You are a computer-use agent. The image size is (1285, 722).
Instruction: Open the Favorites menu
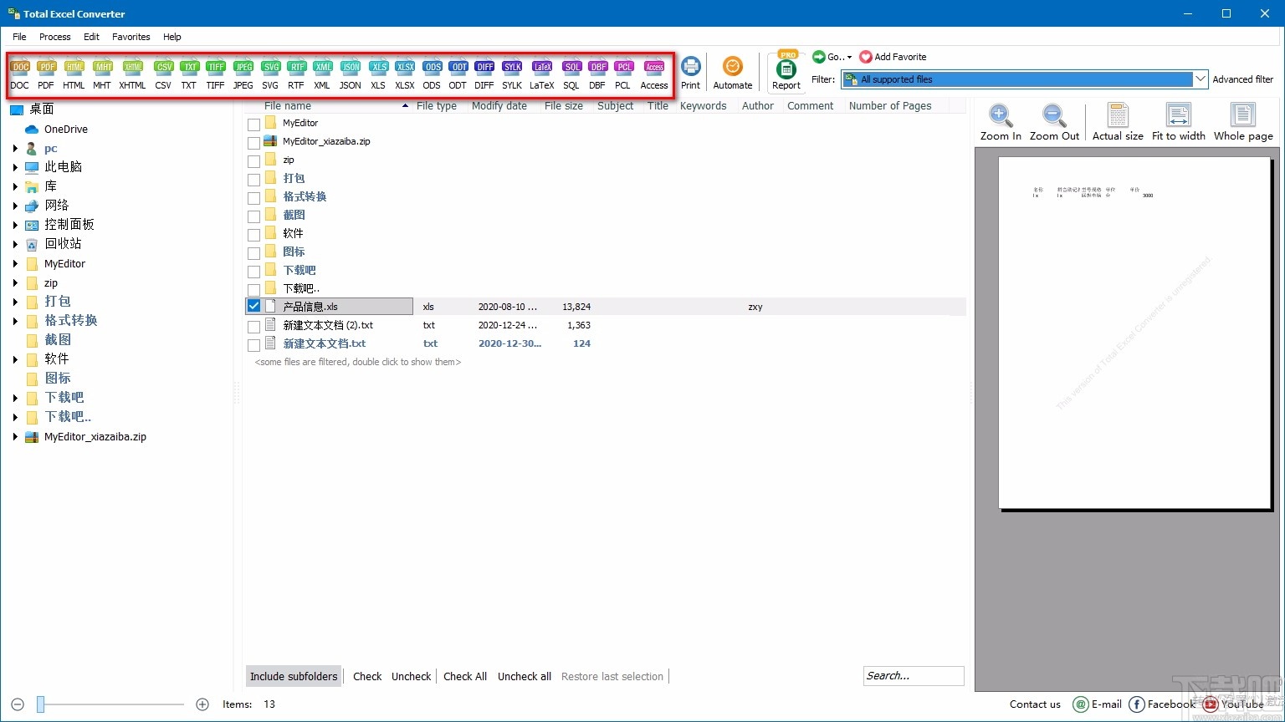point(131,37)
